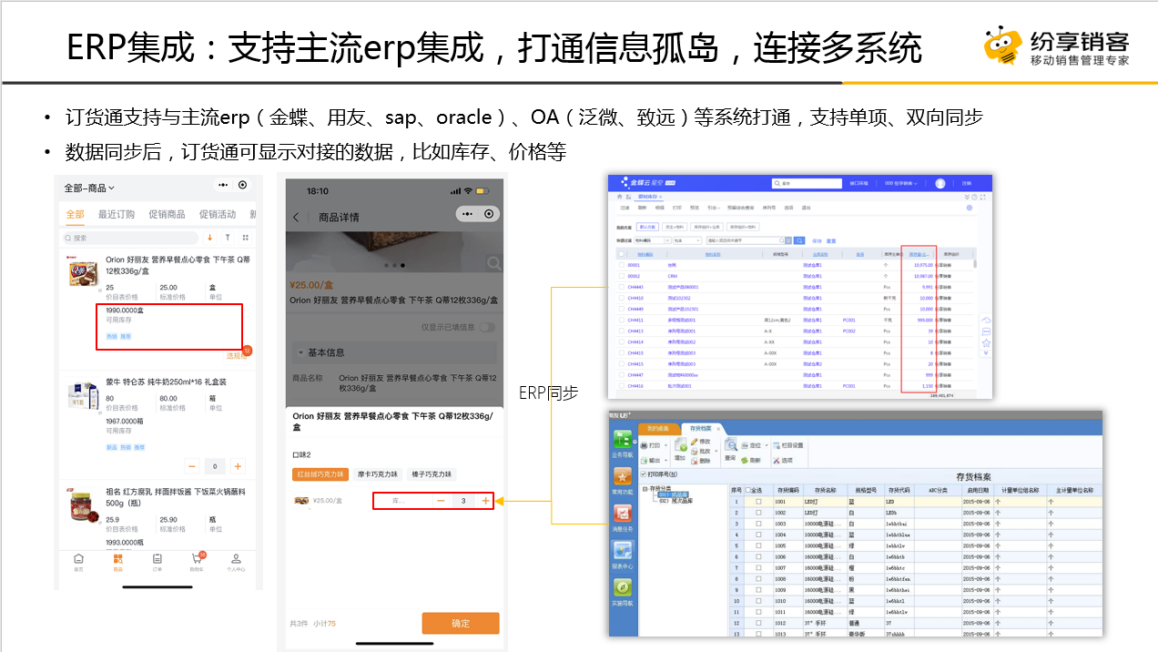
Task: Check the select-all checkbox in Kingdee table header
Action: tap(621, 254)
